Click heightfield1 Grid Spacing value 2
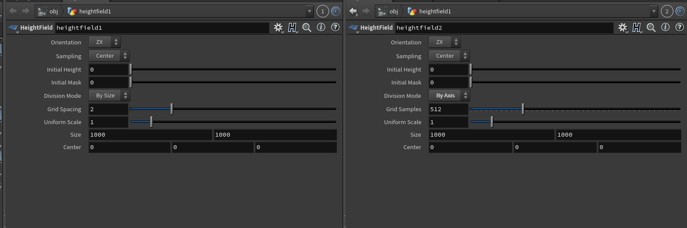The height and width of the screenshot is (228, 687). [109, 109]
